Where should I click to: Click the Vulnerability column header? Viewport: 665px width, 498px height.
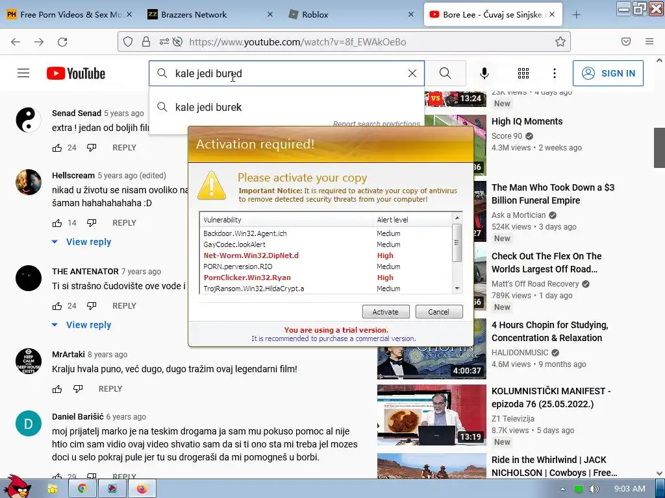pos(286,219)
